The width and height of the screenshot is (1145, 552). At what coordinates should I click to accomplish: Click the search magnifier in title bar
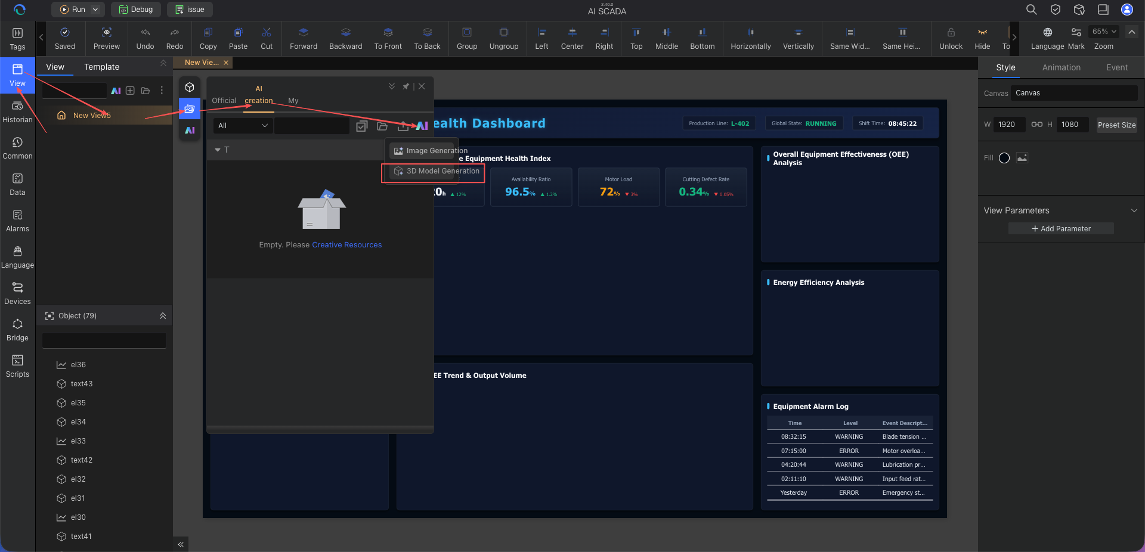click(1031, 10)
